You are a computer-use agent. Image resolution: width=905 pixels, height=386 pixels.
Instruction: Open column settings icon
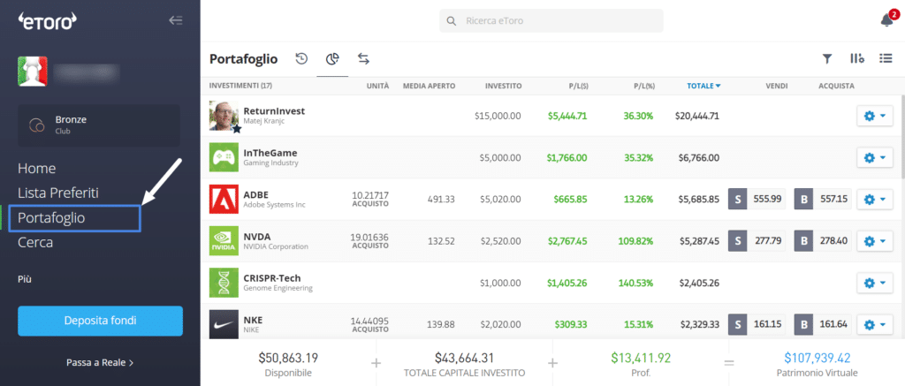(856, 58)
